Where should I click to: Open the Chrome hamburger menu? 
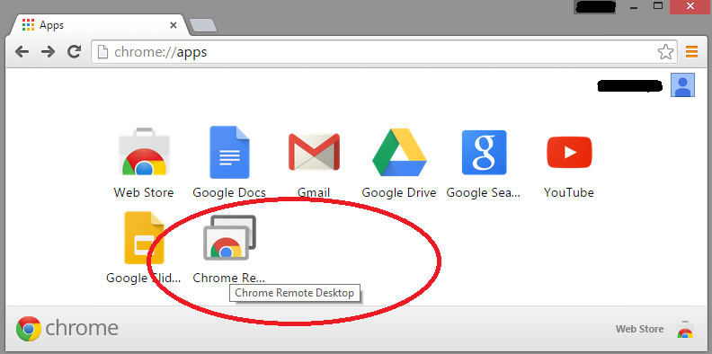pyautogui.click(x=691, y=52)
